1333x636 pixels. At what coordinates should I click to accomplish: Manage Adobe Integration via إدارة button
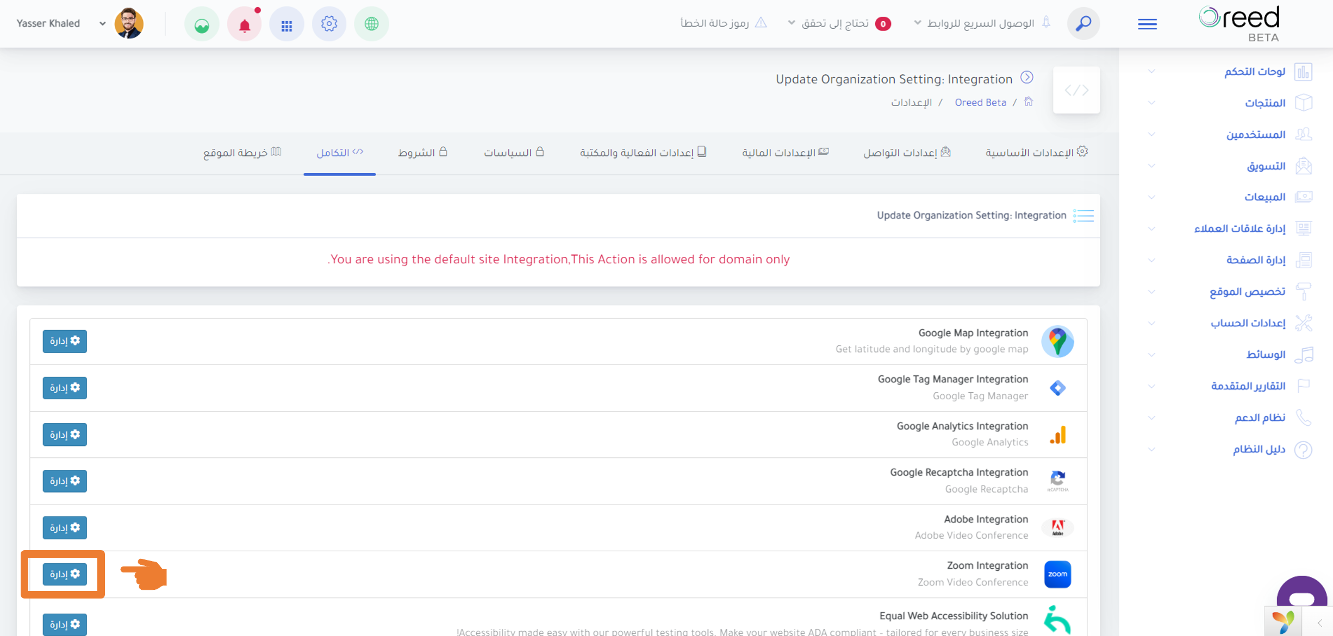[65, 527]
